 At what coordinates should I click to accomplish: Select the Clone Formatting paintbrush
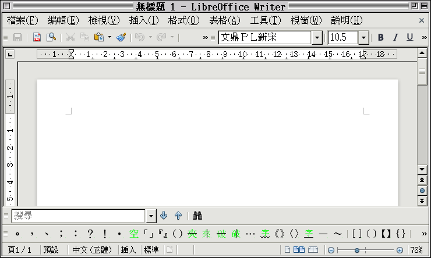click(x=121, y=37)
